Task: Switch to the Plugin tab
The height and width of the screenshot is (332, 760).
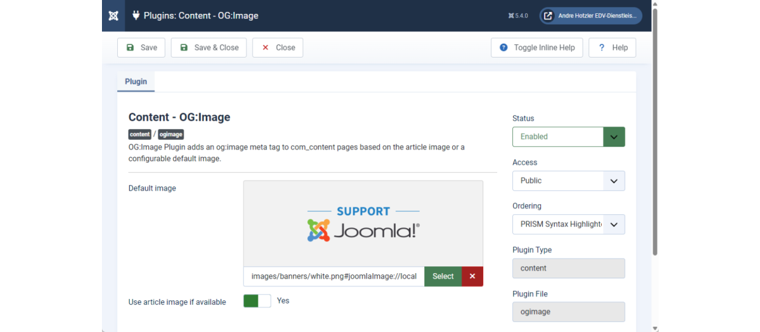Action: click(136, 82)
